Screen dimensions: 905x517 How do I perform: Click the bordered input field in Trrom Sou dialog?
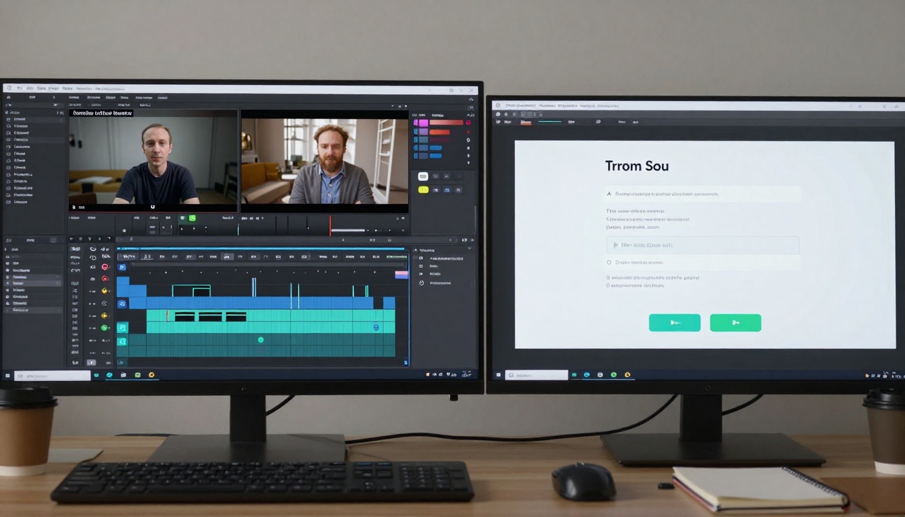pos(703,245)
